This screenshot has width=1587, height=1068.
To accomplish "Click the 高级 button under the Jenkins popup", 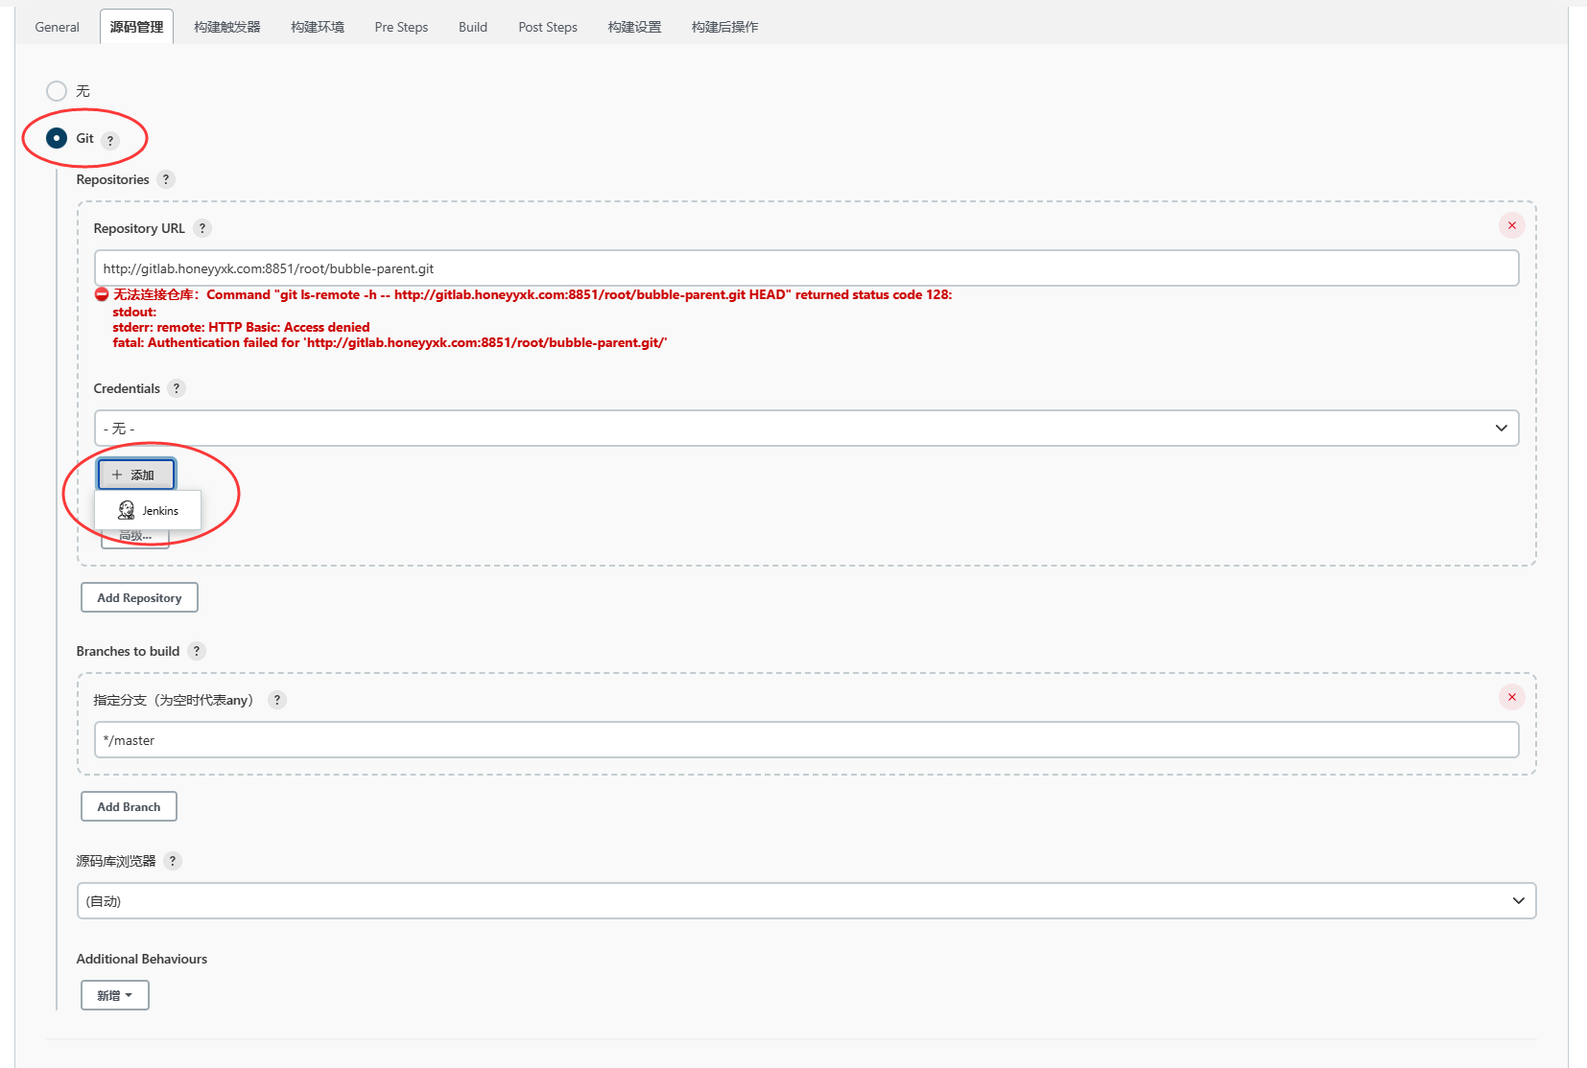I will 135,538.
